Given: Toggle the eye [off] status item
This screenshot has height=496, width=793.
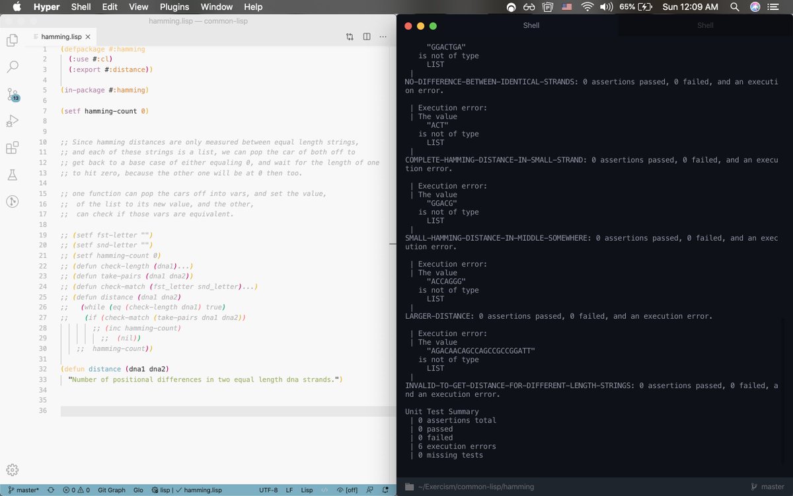Looking at the screenshot, I should coord(347,490).
